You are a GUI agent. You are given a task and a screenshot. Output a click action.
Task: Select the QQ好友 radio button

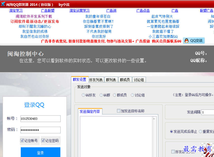(83, 95)
